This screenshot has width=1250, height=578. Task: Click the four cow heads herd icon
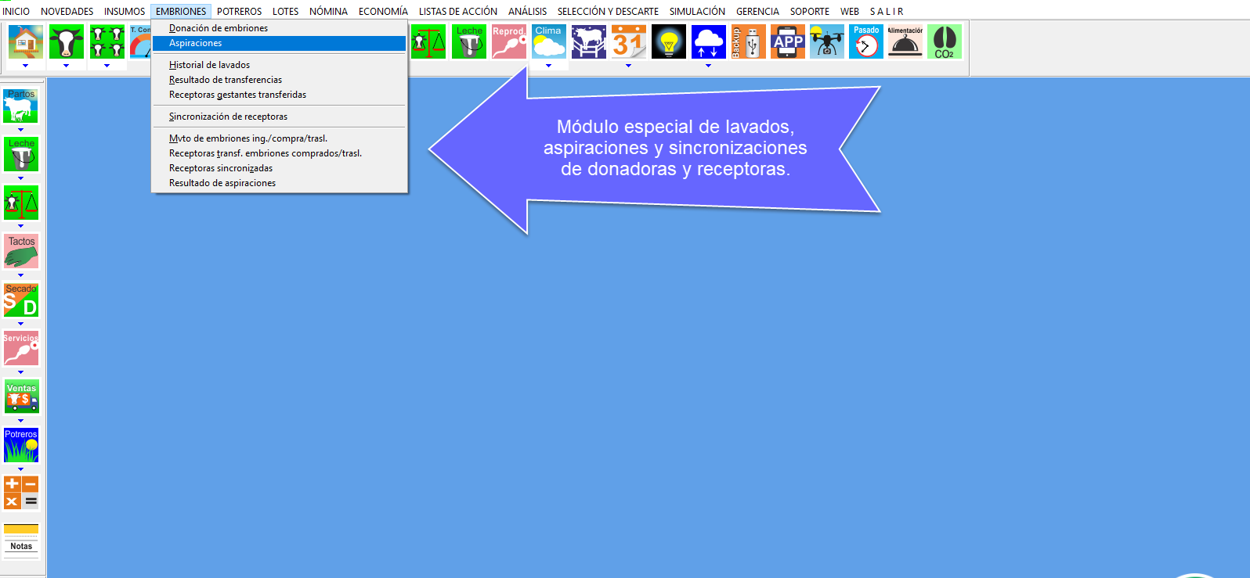tap(107, 41)
